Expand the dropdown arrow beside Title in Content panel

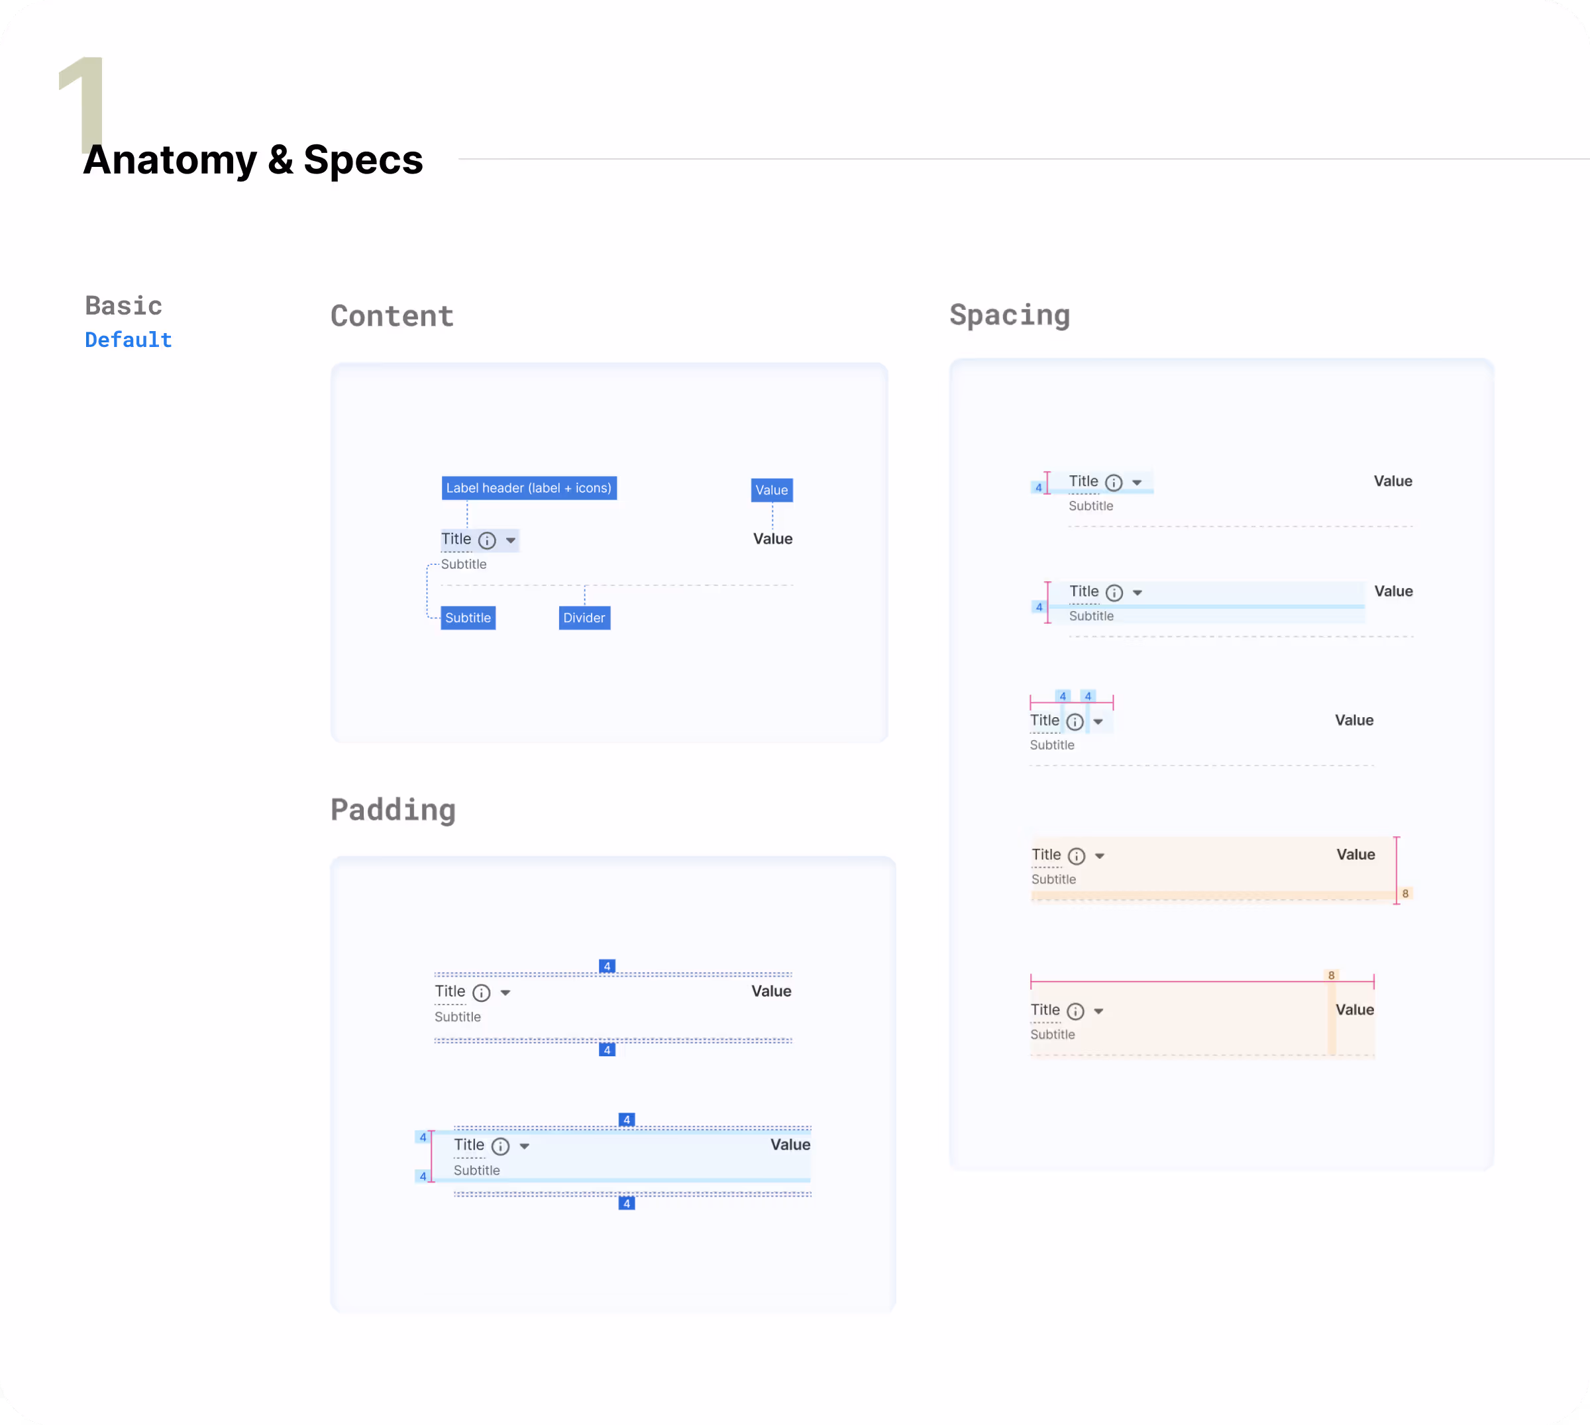[x=511, y=540]
